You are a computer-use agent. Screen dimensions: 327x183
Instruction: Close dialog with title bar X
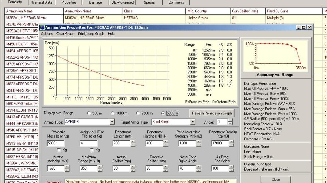click(309, 27)
